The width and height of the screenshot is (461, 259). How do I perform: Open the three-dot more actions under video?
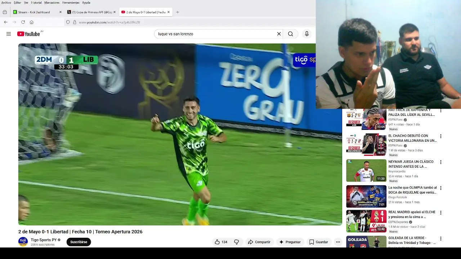338,242
